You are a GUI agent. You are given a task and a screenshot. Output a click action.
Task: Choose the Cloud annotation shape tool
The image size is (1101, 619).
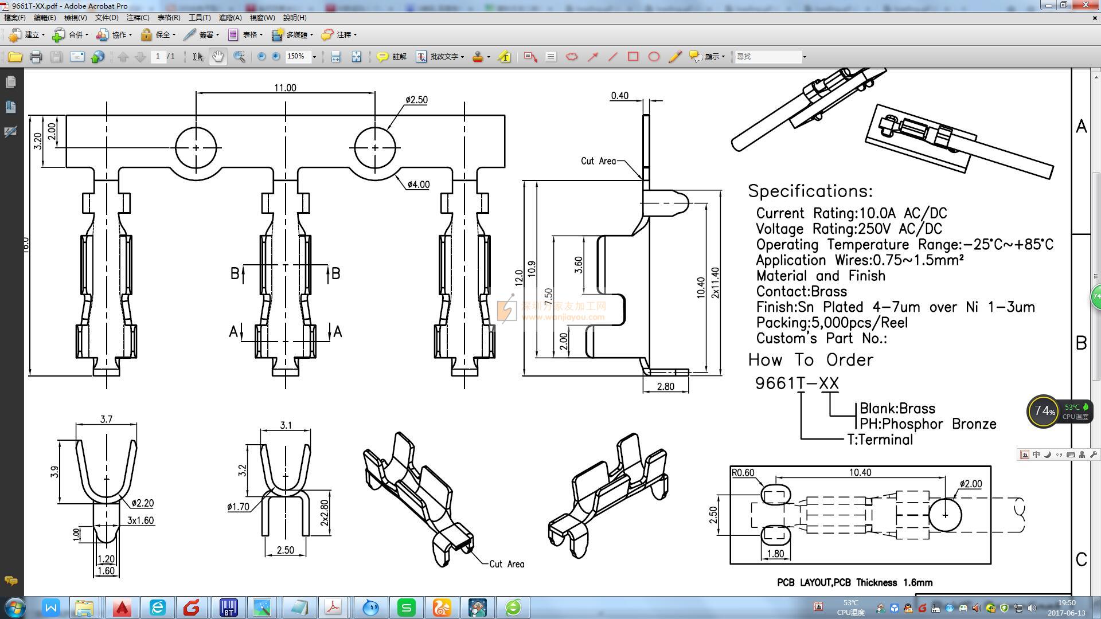click(572, 57)
